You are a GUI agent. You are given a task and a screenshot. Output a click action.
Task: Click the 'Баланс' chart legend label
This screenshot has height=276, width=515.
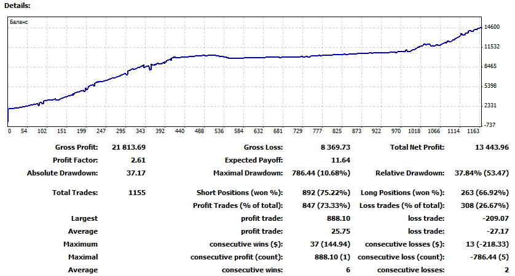click(18, 22)
